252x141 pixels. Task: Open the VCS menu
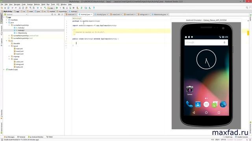coord(58,4)
